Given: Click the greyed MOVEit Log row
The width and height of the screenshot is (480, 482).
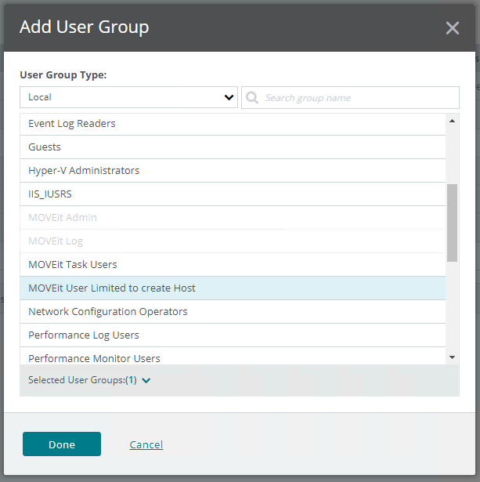Looking at the screenshot, I should tap(233, 241).
